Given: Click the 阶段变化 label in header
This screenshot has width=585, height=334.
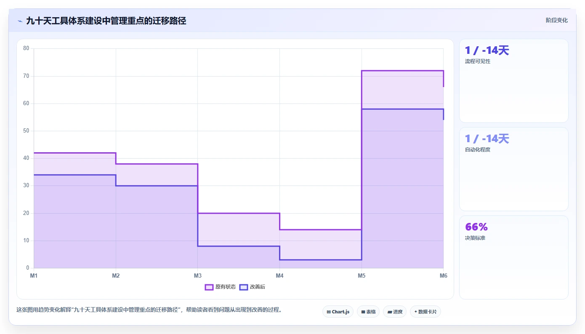Looking at the screenshot, I should [x=556, y=20].
